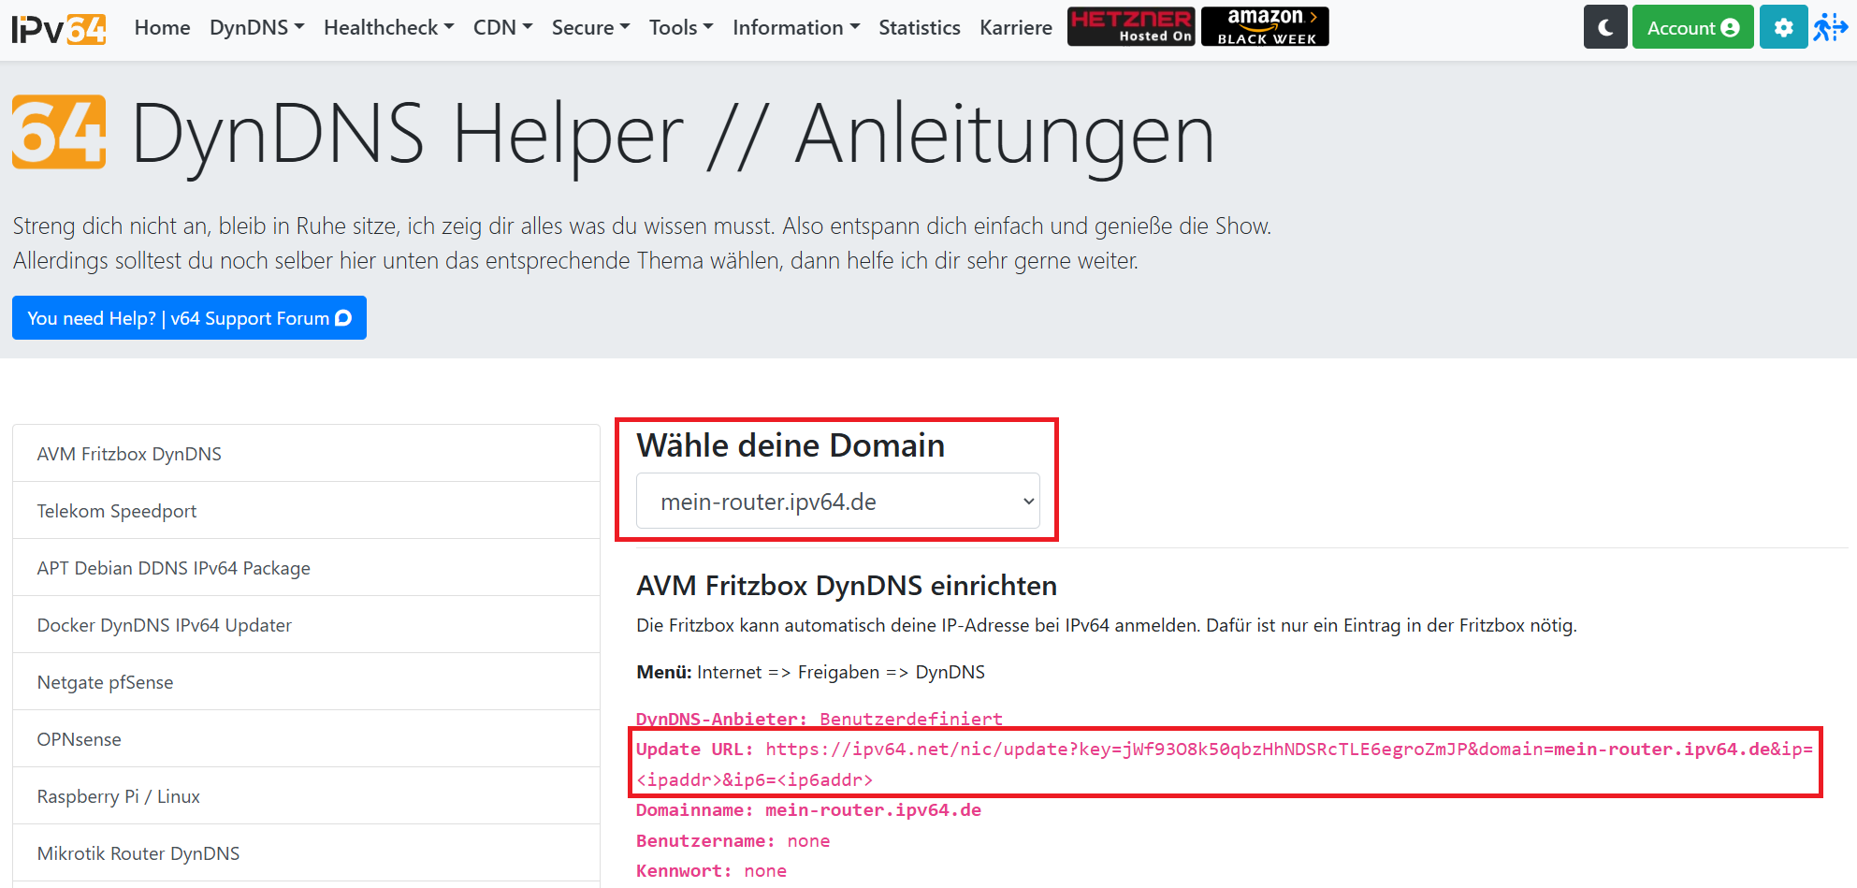The width and height of the screenshot is (1857, 888).
Task: Click the DynDNS Helper // Anleitungen title
Action: pyautogui.click(x=673, y=135)
